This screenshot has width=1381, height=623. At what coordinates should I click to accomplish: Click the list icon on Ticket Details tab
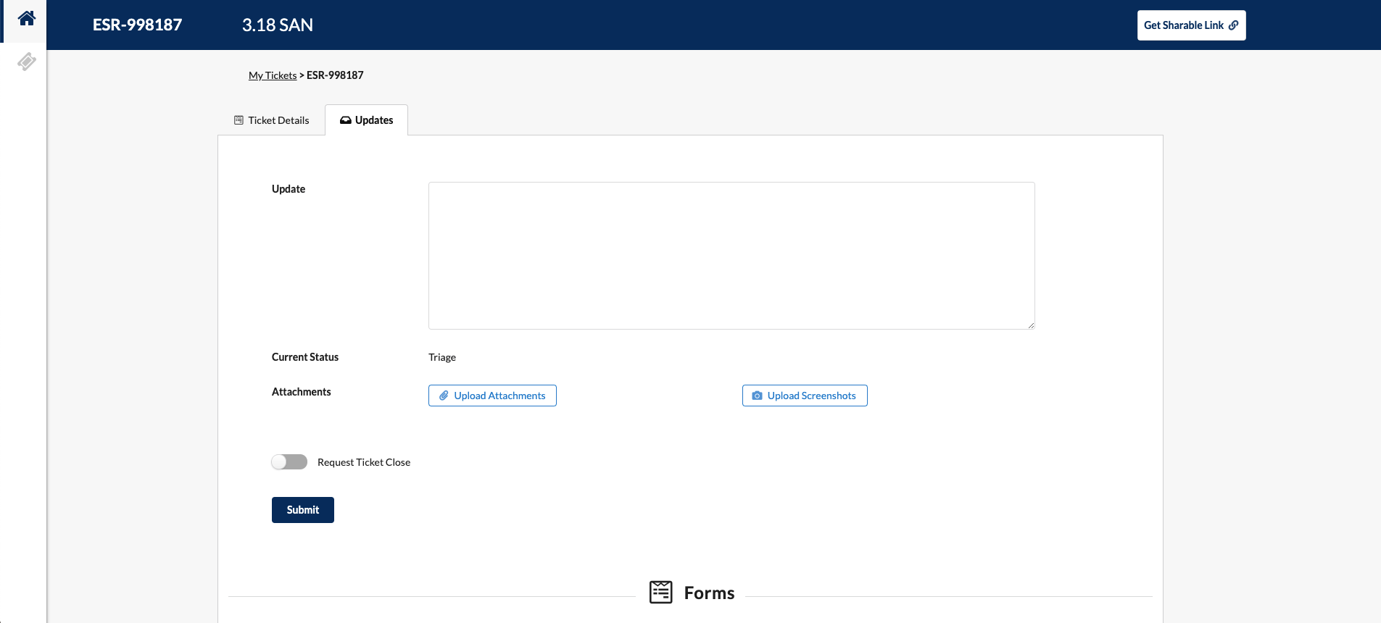[239, 120]
